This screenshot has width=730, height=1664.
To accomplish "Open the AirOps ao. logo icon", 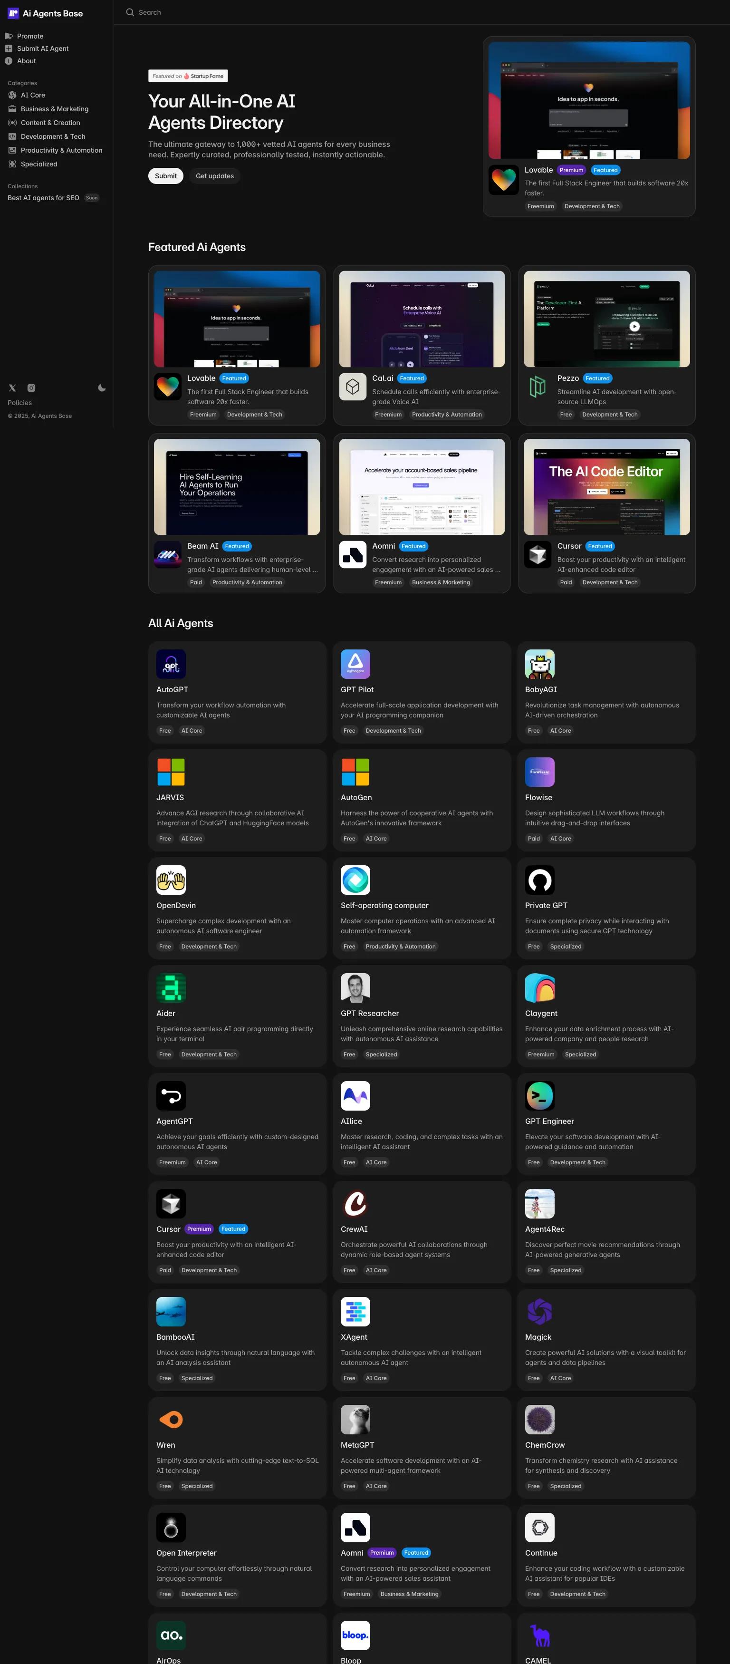I will (171, 1635).
